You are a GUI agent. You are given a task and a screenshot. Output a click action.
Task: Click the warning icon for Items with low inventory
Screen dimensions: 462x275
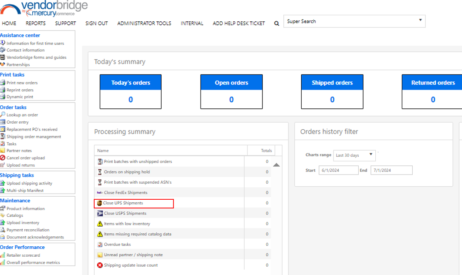point(100,224)
